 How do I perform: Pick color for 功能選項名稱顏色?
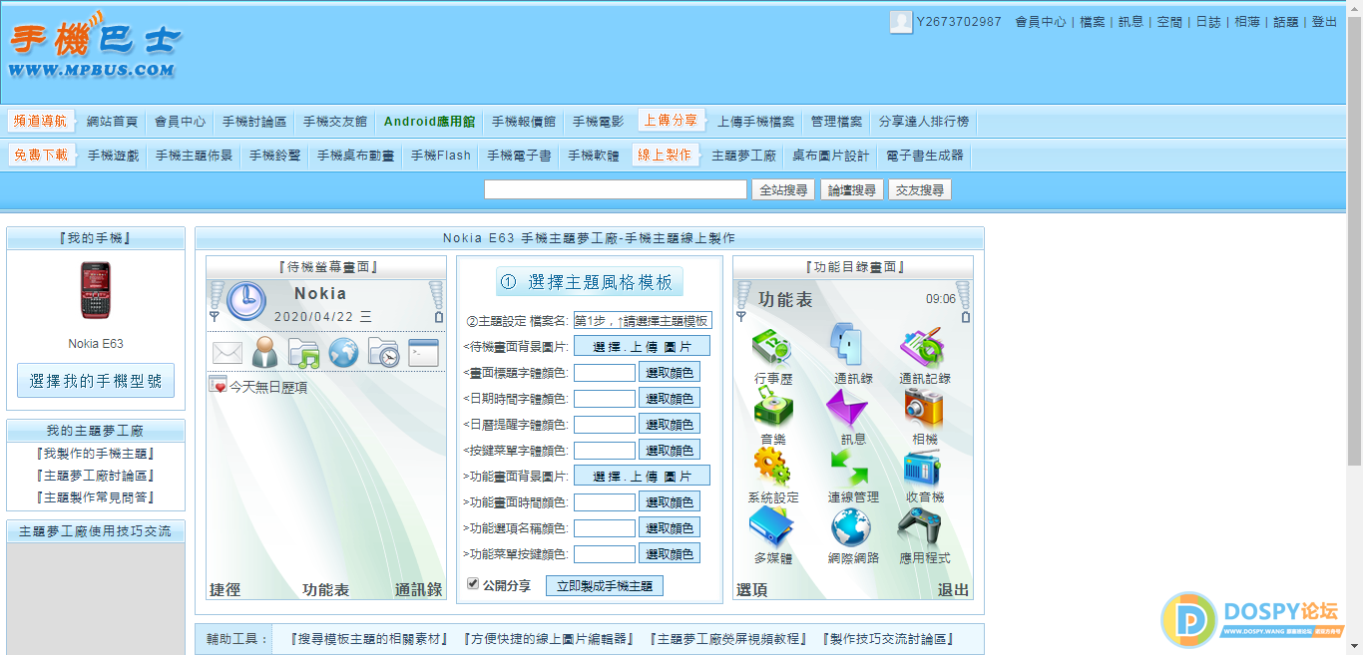670,527
